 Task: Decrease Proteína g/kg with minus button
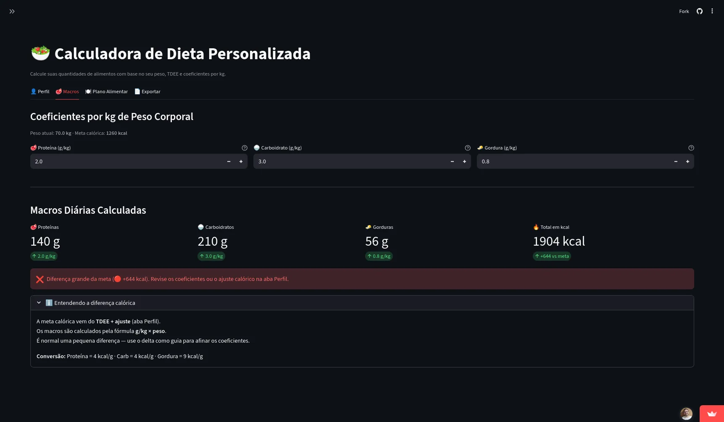point(229,161)
